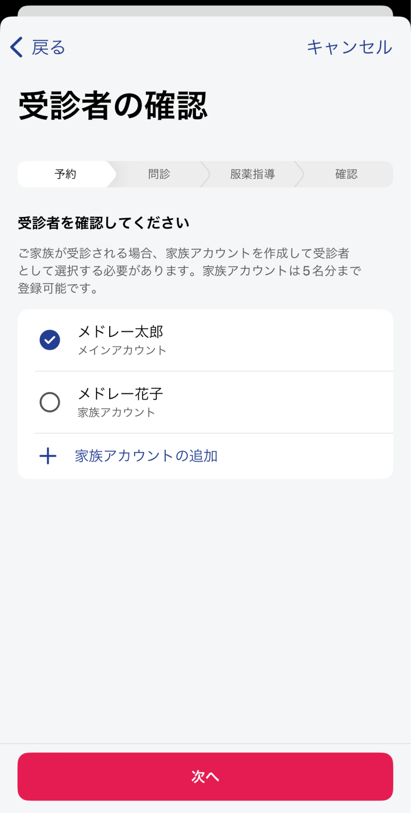Switch to the 予約 step tab
This screenshot has width=411, height=813.
(x=66, y=174)
